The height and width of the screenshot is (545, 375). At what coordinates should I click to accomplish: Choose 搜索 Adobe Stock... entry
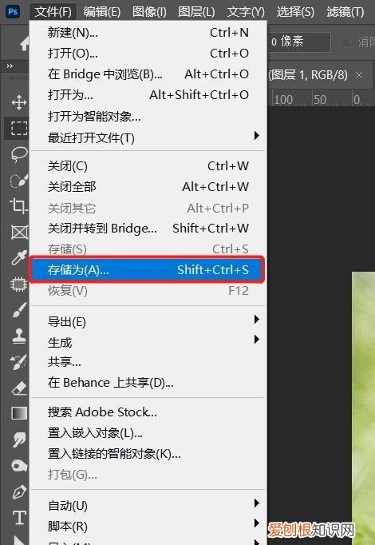coord(148,412)
